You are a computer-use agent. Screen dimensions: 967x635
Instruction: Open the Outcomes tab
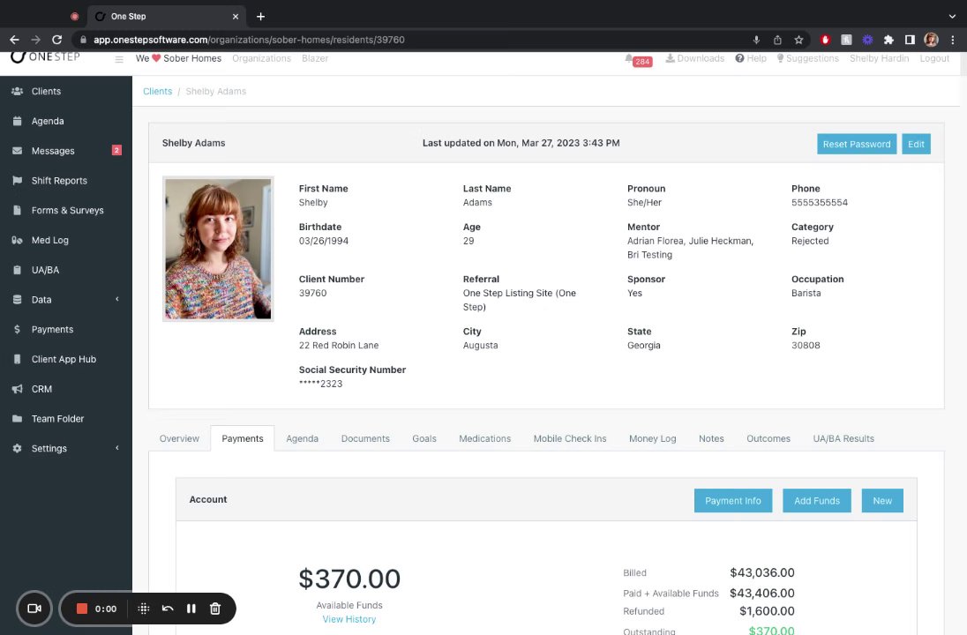[x=768, y=438]
